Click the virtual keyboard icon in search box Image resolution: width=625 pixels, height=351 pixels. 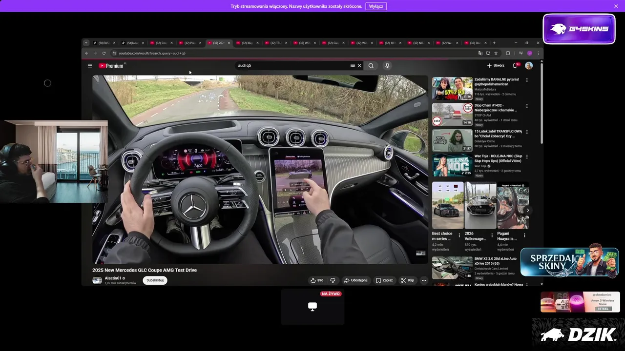(x=353, y=66)
